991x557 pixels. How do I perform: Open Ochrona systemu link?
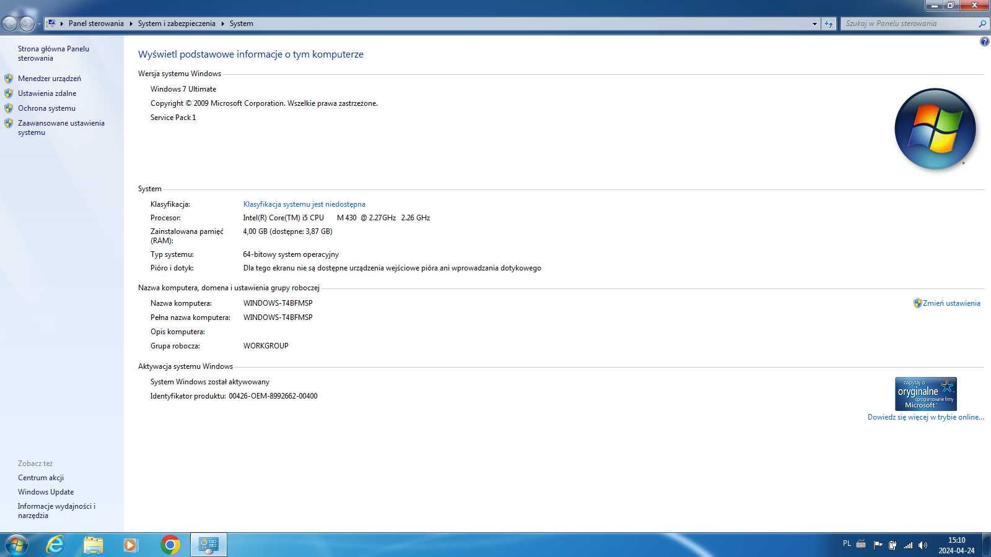[46, 108]
